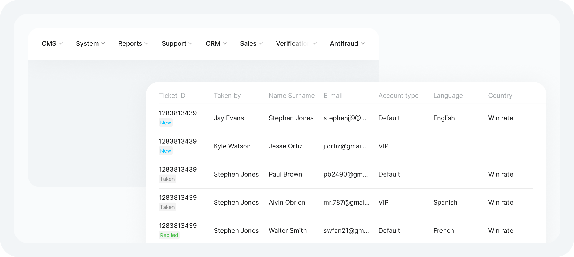Click Stephen Jones in the Name Surname column

pos(291,118)
